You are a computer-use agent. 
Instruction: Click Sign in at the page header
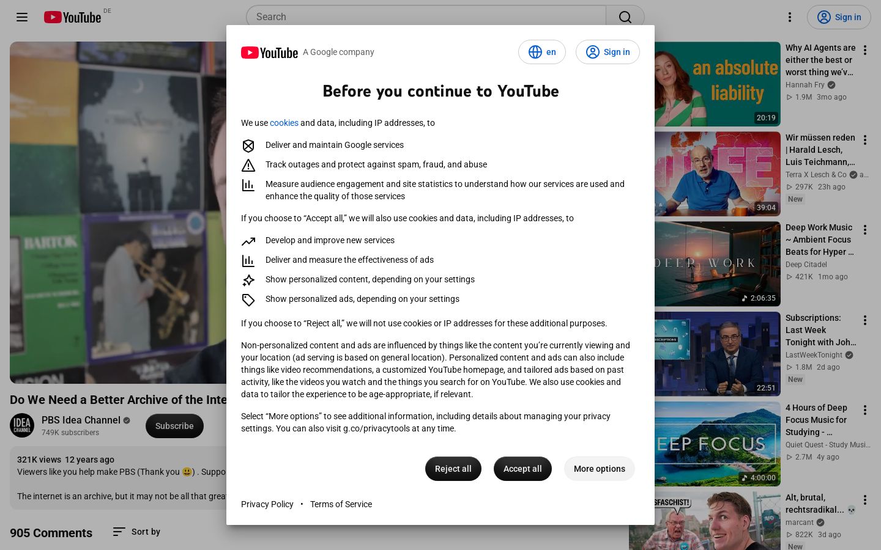tap(839, 17)
